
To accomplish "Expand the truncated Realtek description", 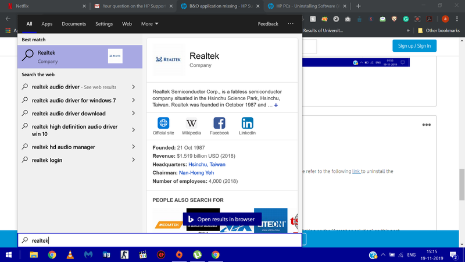I will tap(276, 105).
